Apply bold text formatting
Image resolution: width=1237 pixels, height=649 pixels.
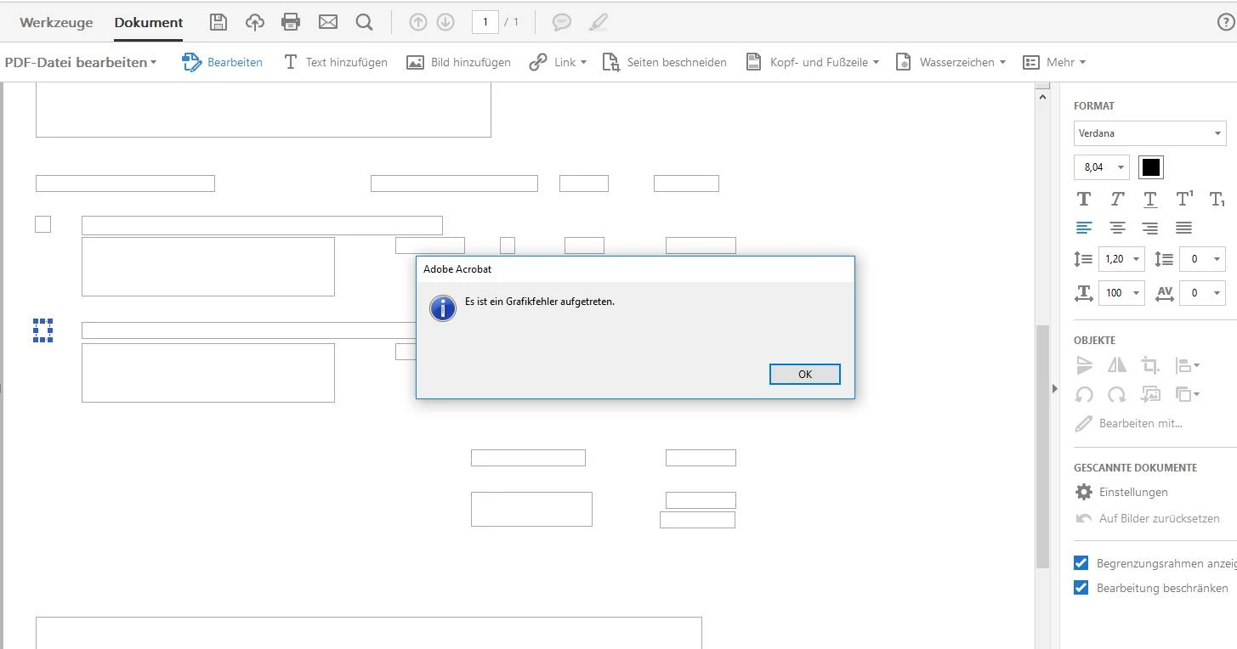pos(1084,199)
